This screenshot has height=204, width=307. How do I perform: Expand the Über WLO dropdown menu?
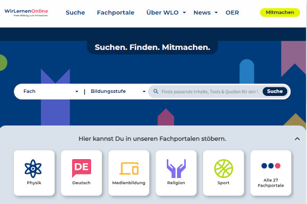pyautogui.click(x=166, y=12)
